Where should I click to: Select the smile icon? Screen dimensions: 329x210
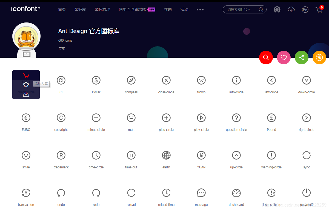26,155
